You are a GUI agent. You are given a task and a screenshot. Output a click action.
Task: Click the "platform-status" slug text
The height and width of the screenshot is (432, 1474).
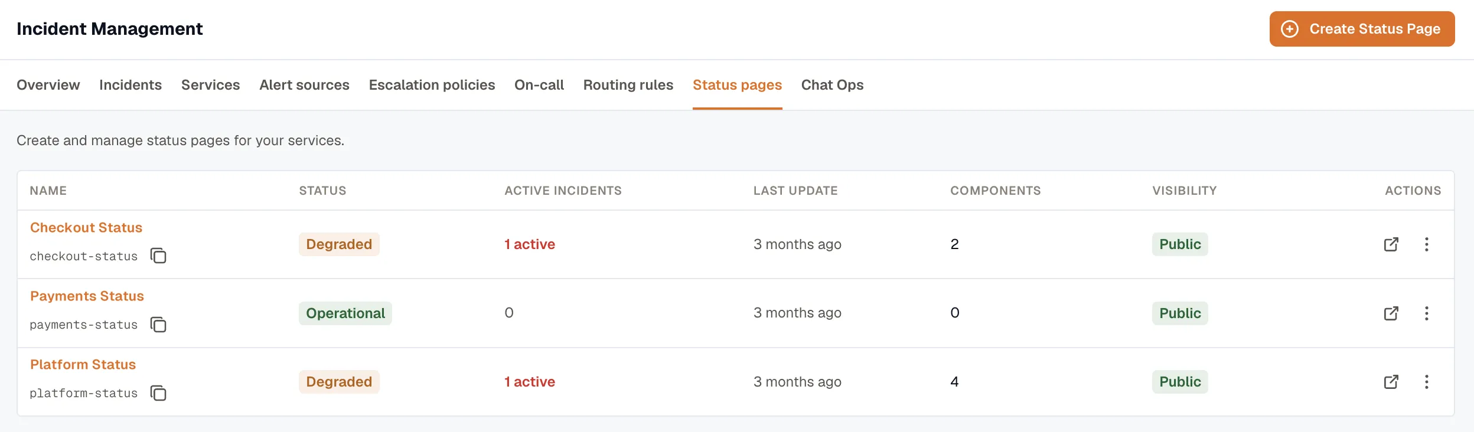click(x=84, y=393)
